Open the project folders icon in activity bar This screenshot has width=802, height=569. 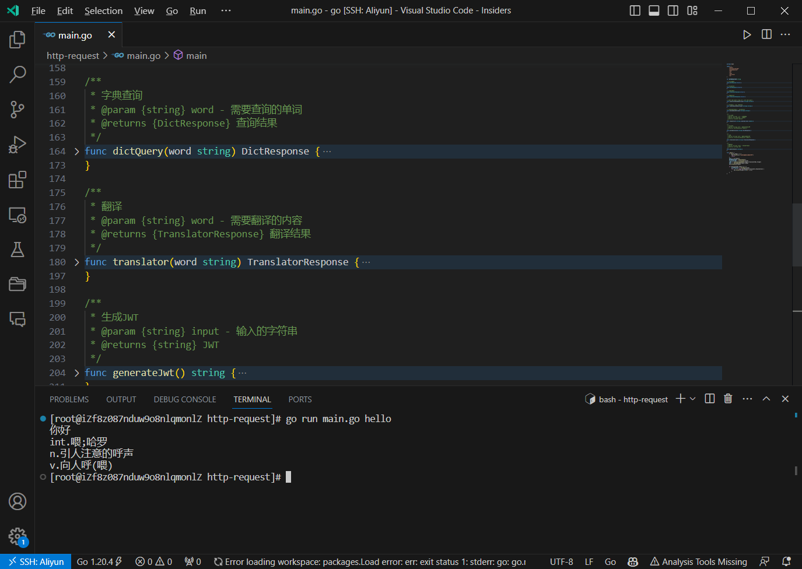click(x=17, y=284)
